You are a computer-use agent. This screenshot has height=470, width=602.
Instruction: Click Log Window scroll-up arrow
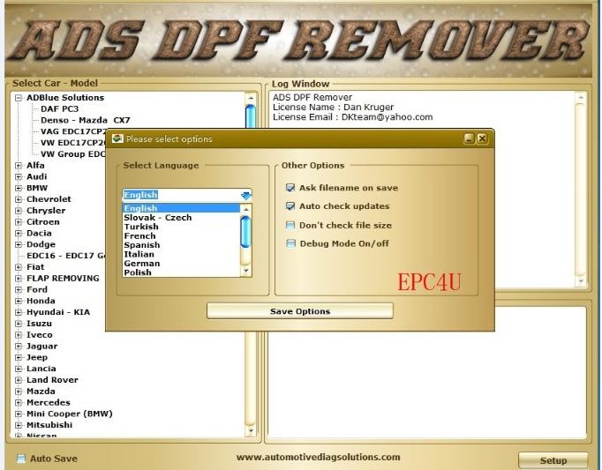click(x=581, y=98)
